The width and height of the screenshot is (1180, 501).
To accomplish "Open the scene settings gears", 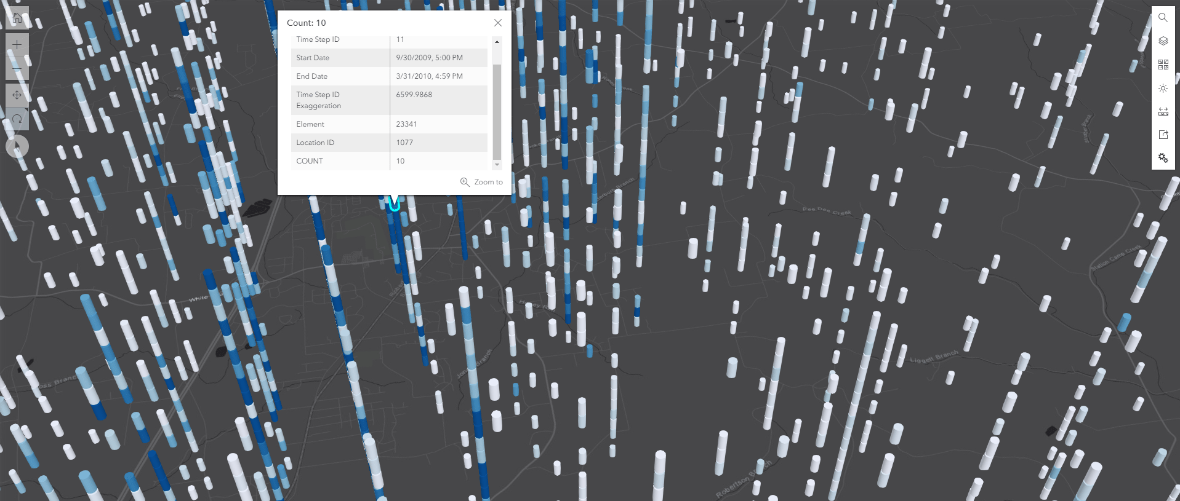I will 1163,158.
